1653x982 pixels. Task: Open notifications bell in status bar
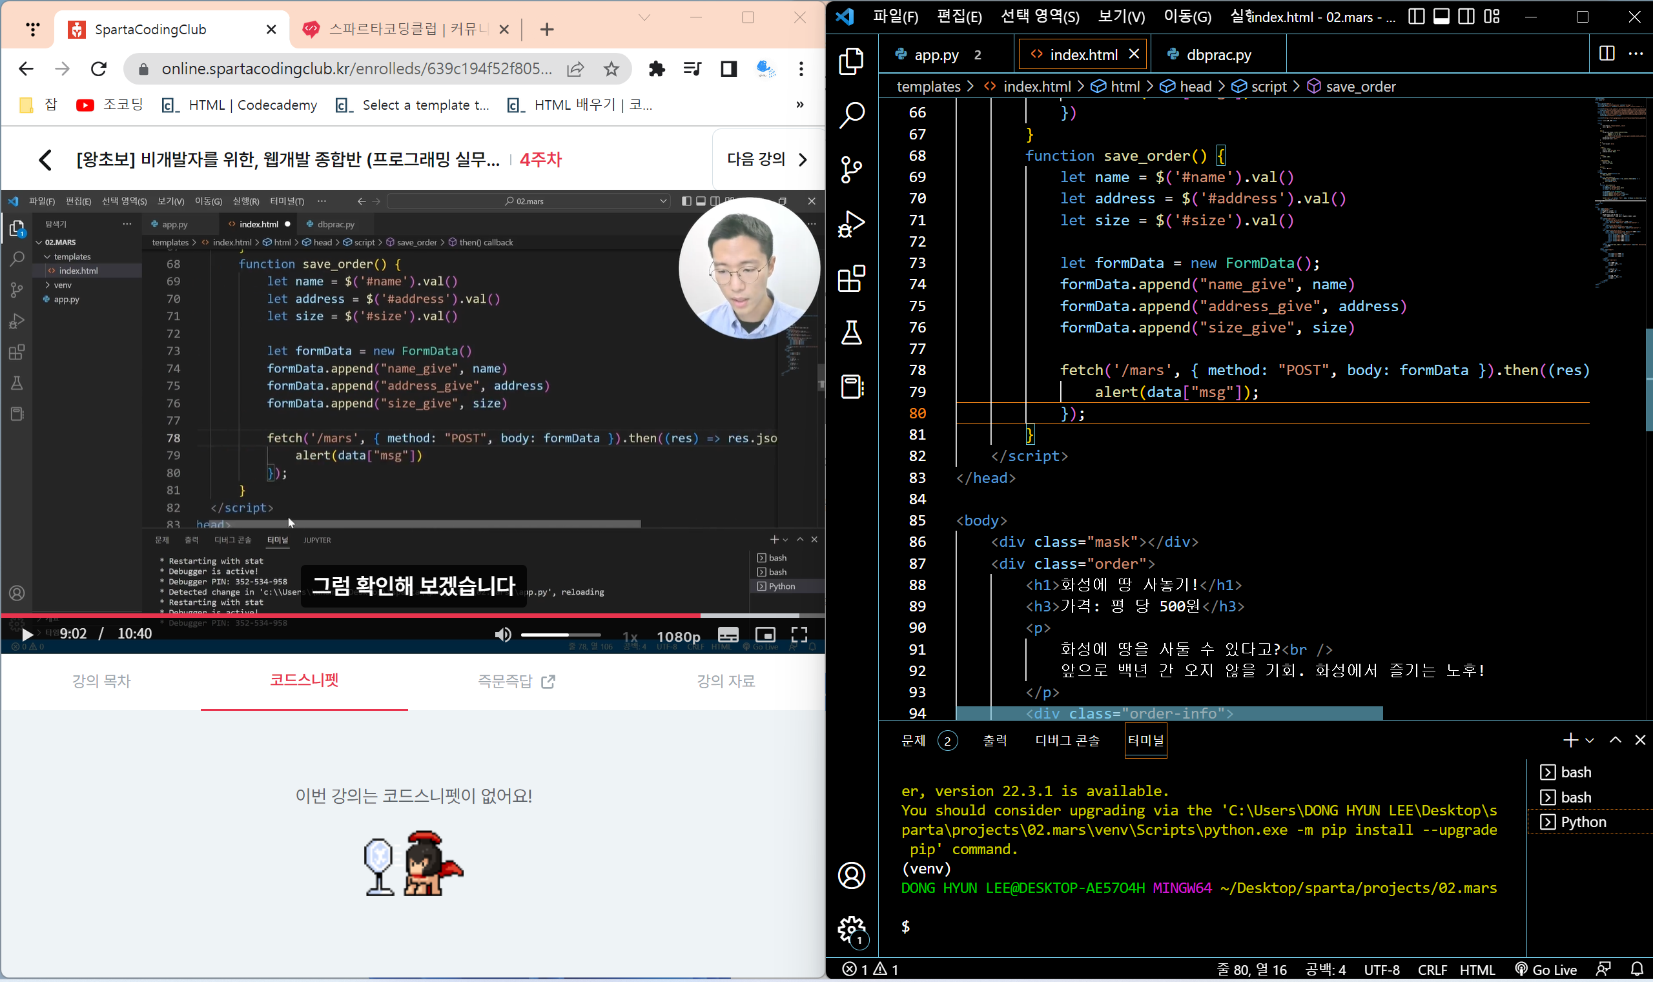pyautogui.click(x=1636, y=969)
